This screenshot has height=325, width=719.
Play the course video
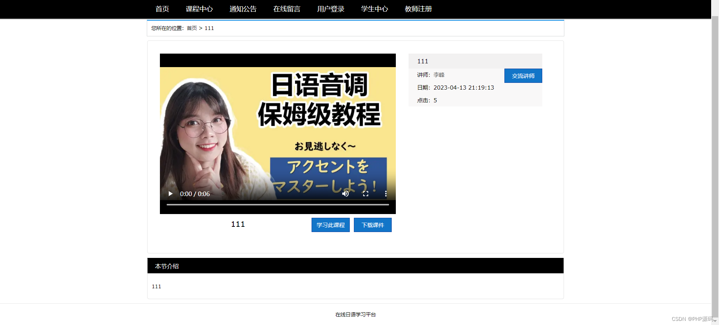pyautogui.click(x=170, y=194)
